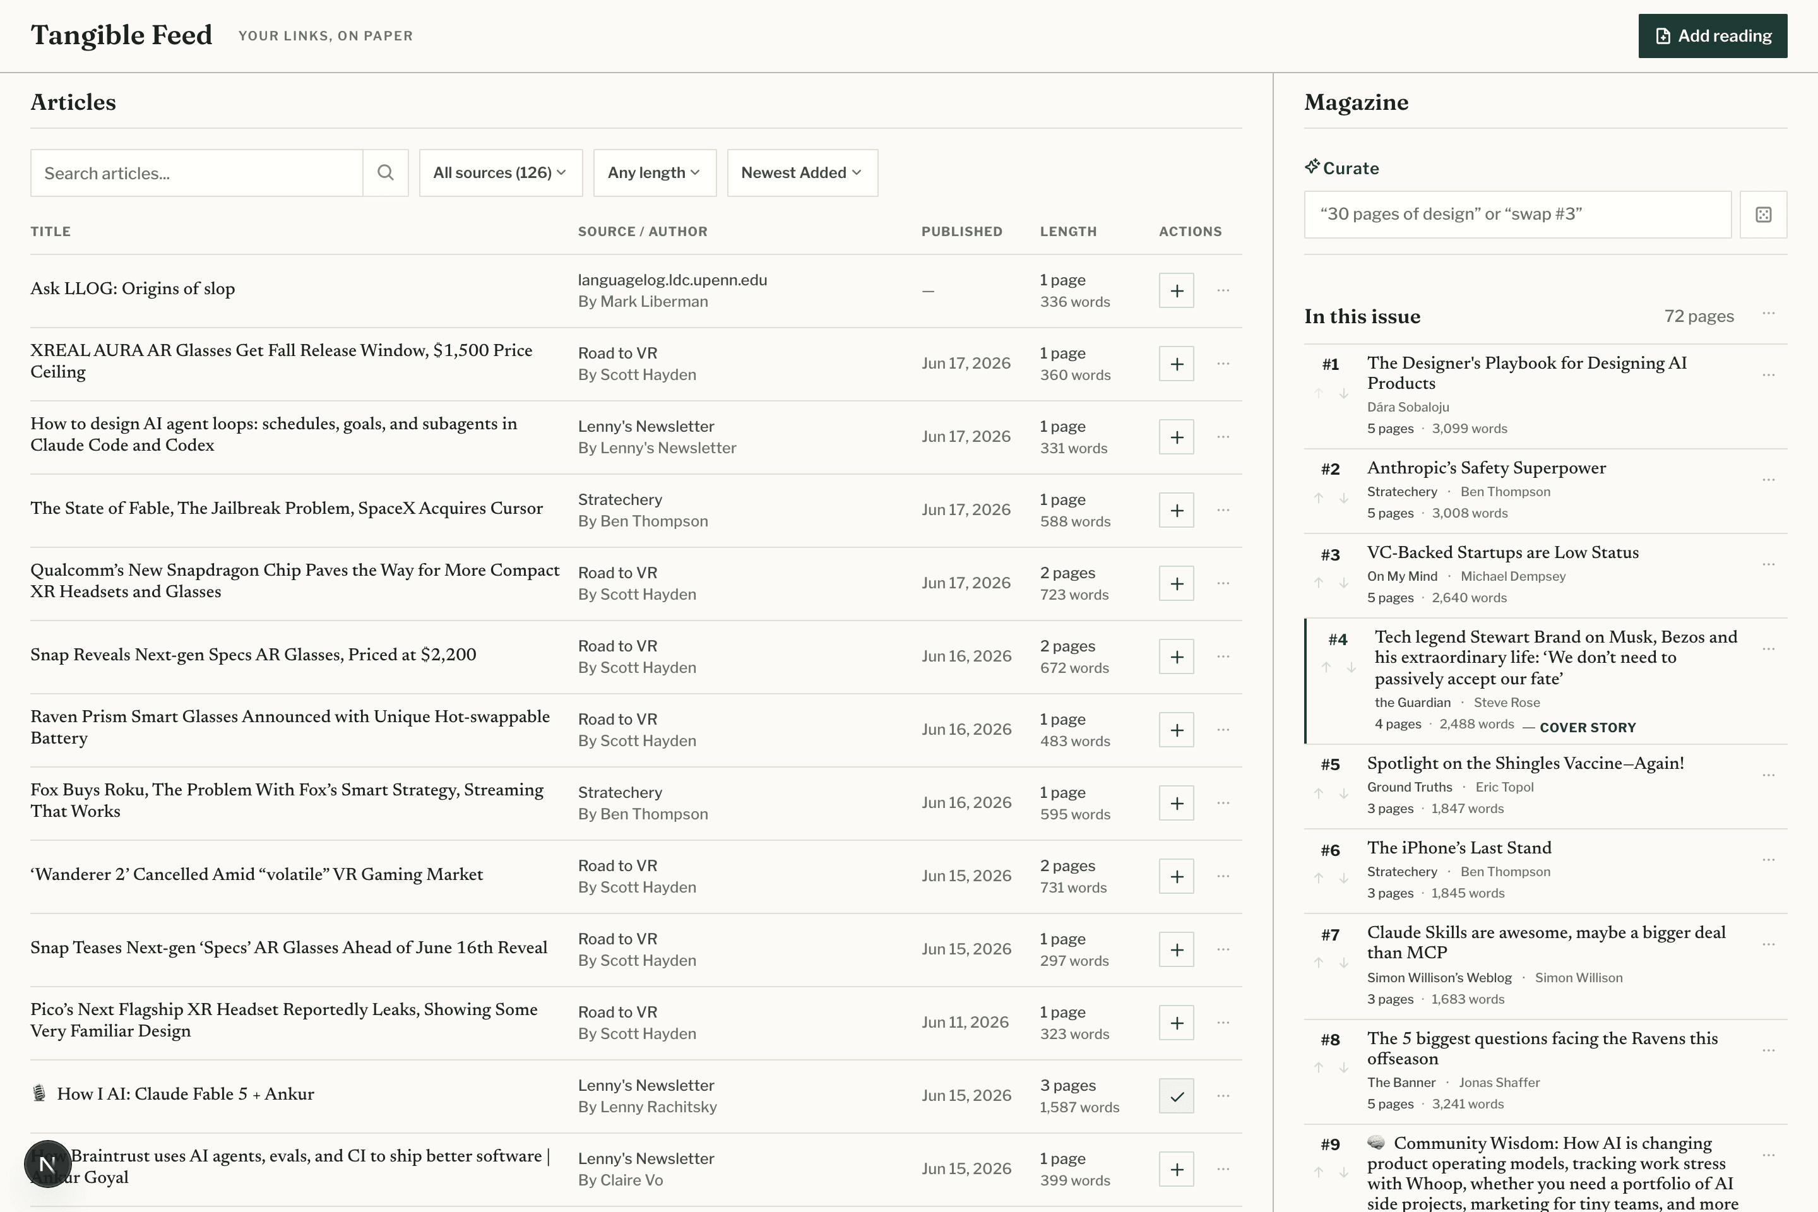Viewport: 1818px width, 1212px height.
Task: Click the SOURCE / AUTHOR column header
Action: (x=643, y=232)
